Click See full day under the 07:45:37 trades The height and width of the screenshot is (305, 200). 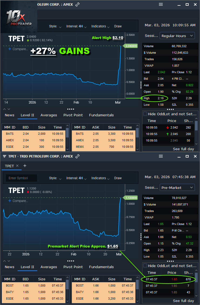(x=184, y=301)
